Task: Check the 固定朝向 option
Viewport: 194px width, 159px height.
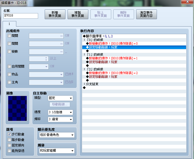Action: pyautogui.click(x=9, y=145)
